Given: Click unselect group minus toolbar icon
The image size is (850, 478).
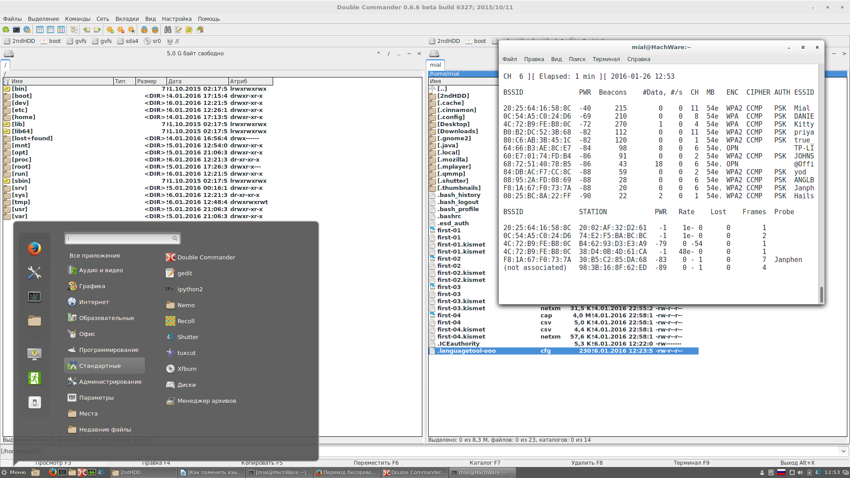Looking at the screenshot, I should tap(121, 30).
